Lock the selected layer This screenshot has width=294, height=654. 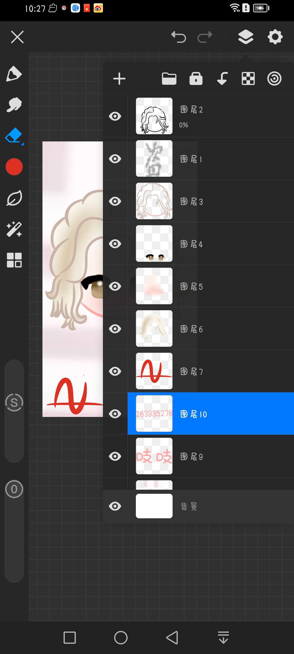click(x=196, y=79)
